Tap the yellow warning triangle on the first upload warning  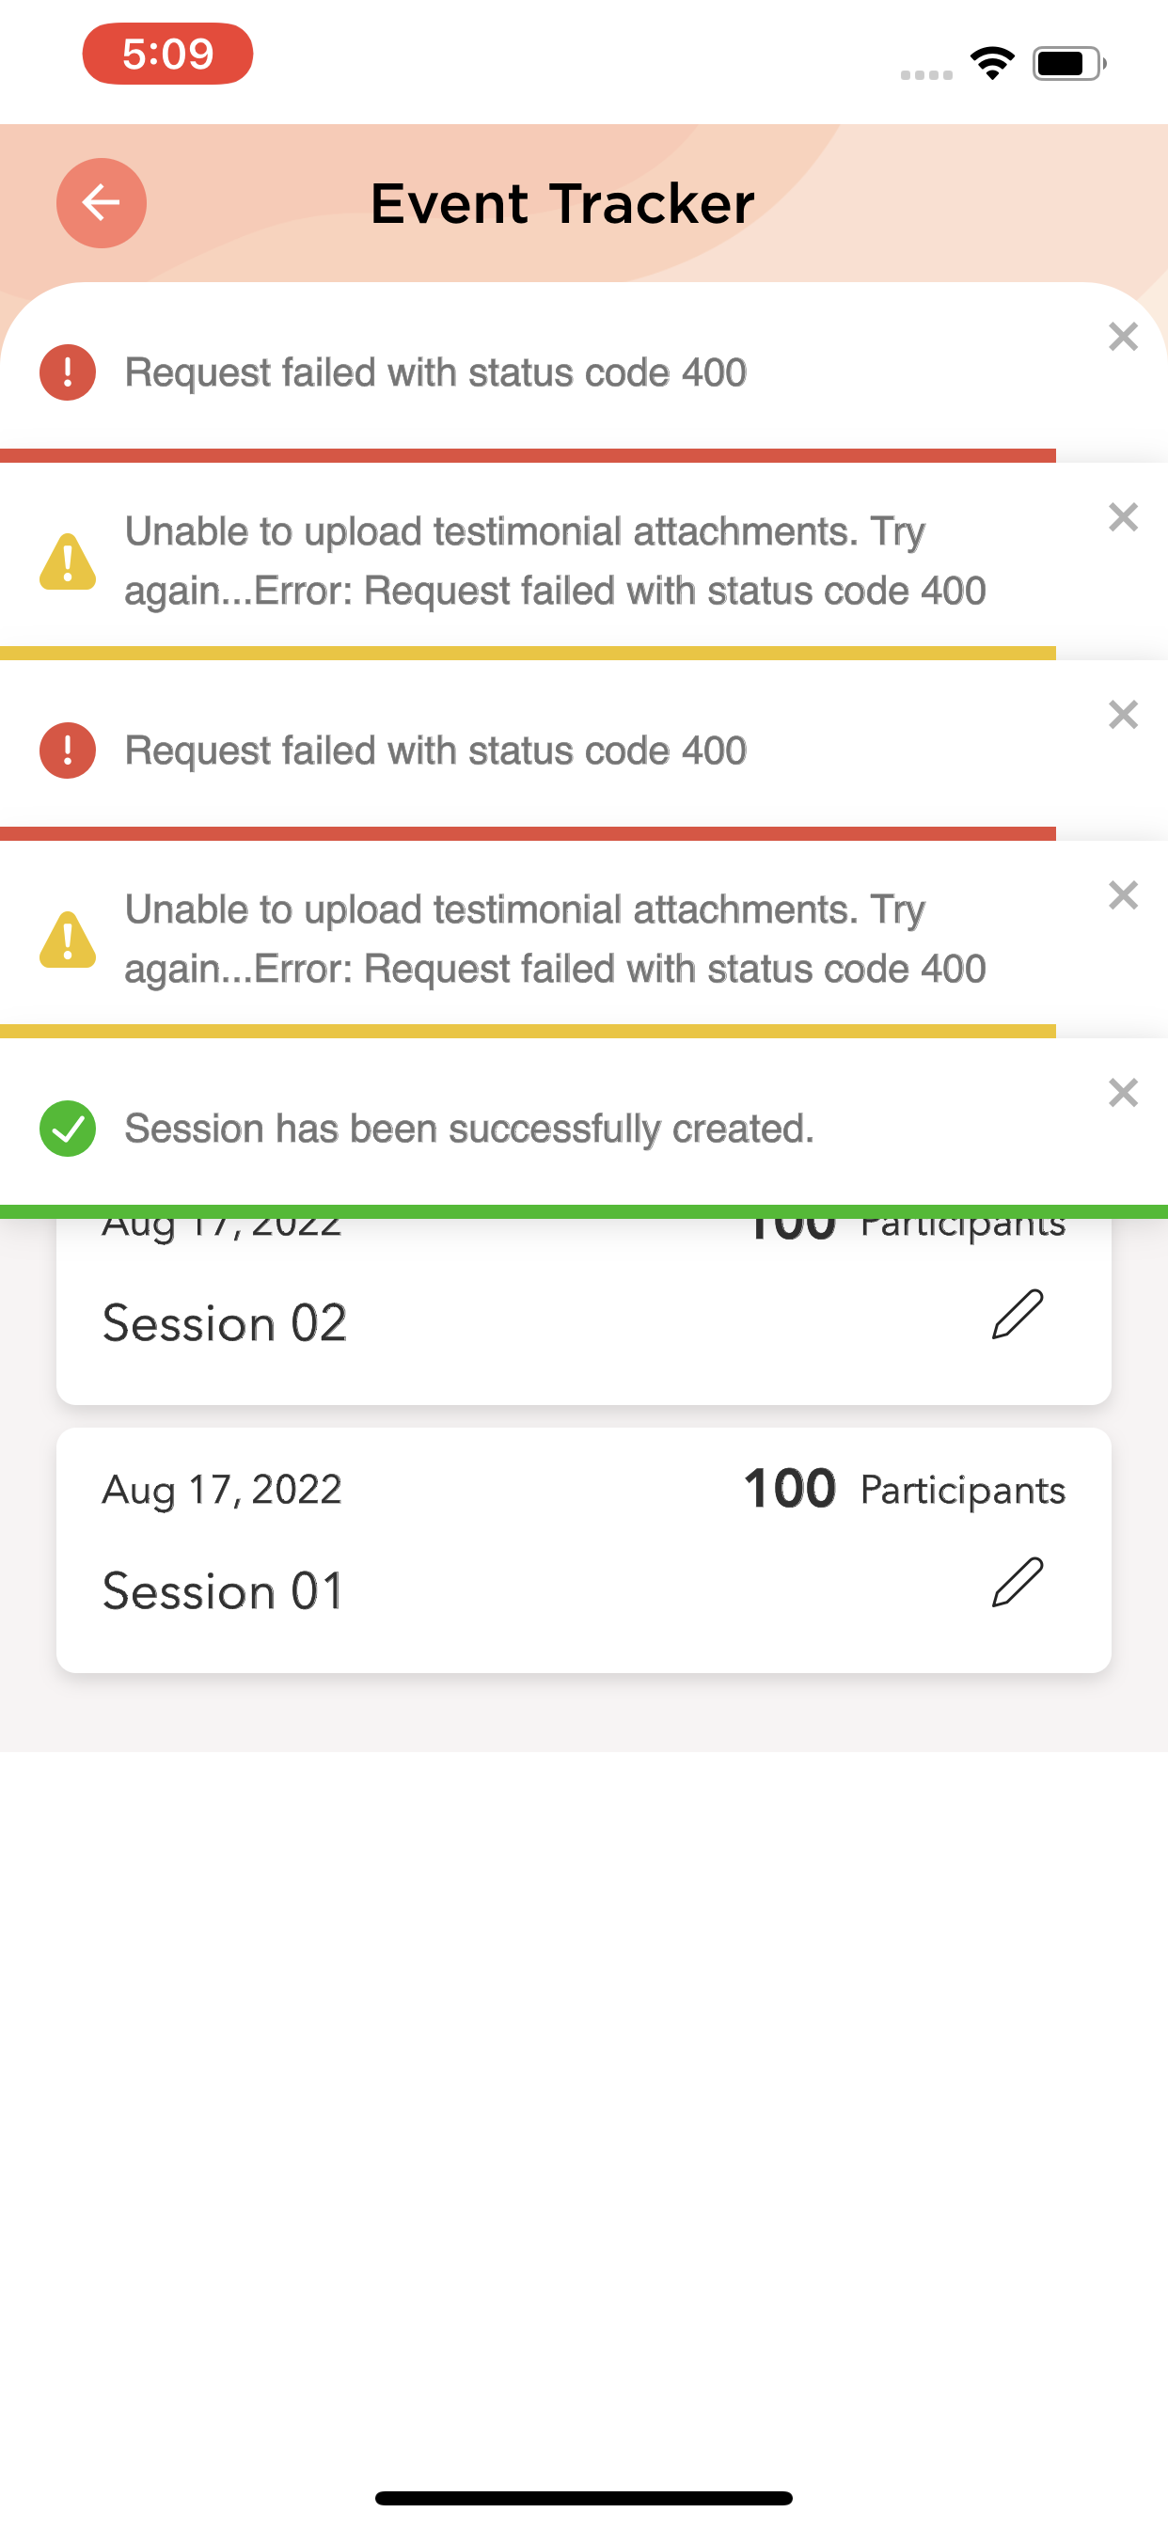(x=68, y=561)
